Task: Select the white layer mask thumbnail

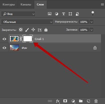Action: (28, 39)
